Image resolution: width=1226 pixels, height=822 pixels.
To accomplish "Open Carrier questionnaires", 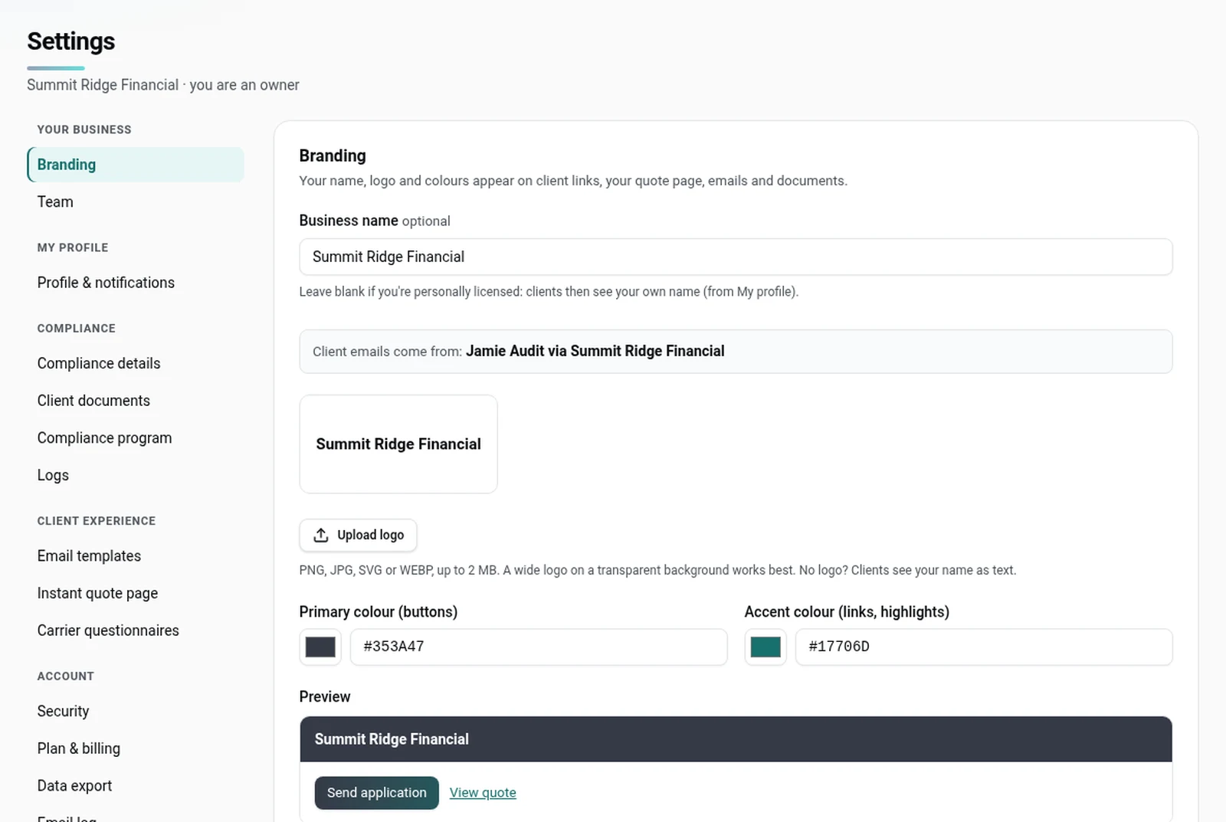I will (x=136, y=630).
